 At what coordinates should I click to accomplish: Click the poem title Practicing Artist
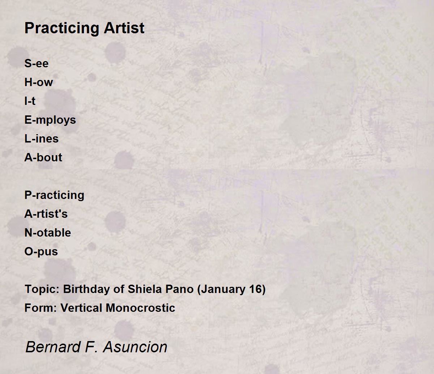pyautogui.click(x=84, y=28)
